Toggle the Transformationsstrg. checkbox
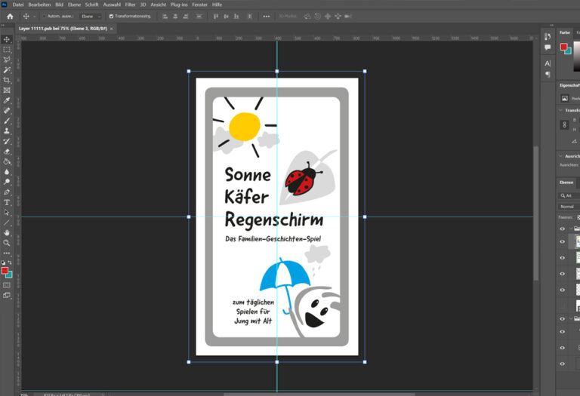 pyautogui.click(x=112, y=16)
